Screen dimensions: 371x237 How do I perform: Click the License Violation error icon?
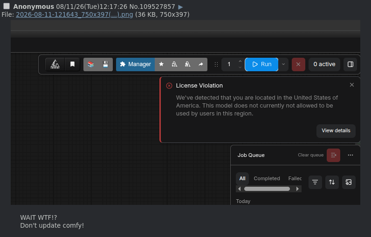(169, 86)
